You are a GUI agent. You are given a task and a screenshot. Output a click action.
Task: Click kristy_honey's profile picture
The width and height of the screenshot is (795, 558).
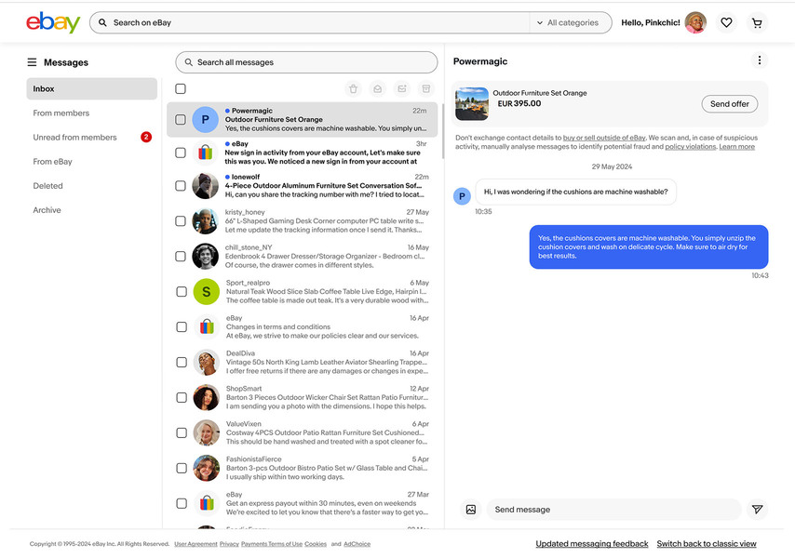tap(206, 220)
